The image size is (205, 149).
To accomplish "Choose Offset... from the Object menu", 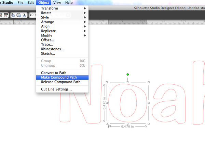I will (62, 40).
